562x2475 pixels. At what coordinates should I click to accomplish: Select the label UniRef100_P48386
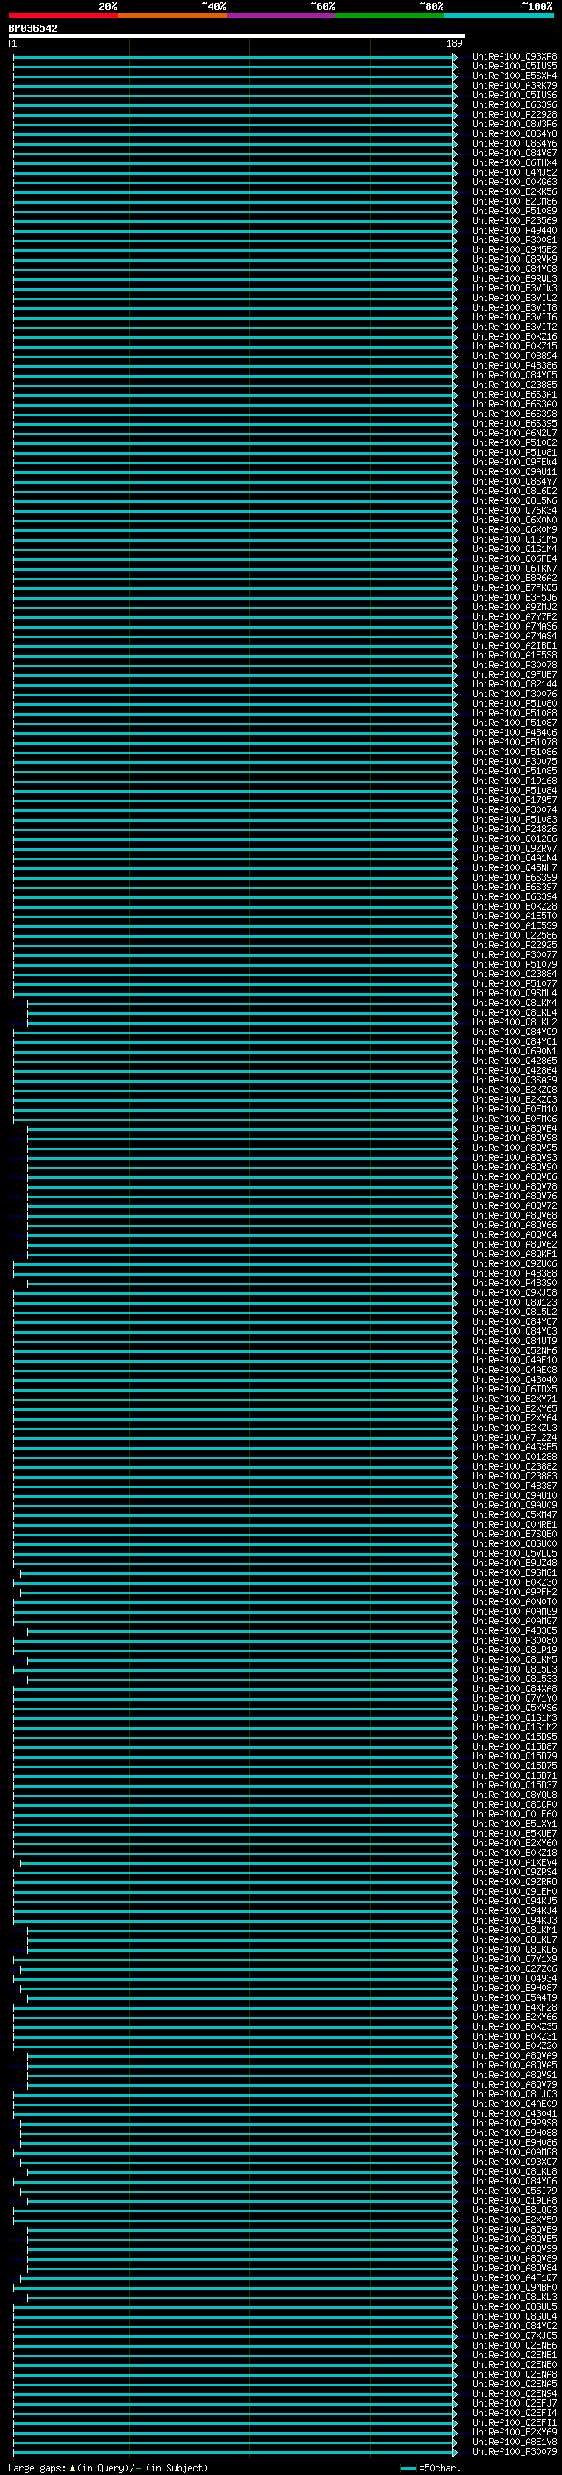pyautogui.click(x=515, y=366)
